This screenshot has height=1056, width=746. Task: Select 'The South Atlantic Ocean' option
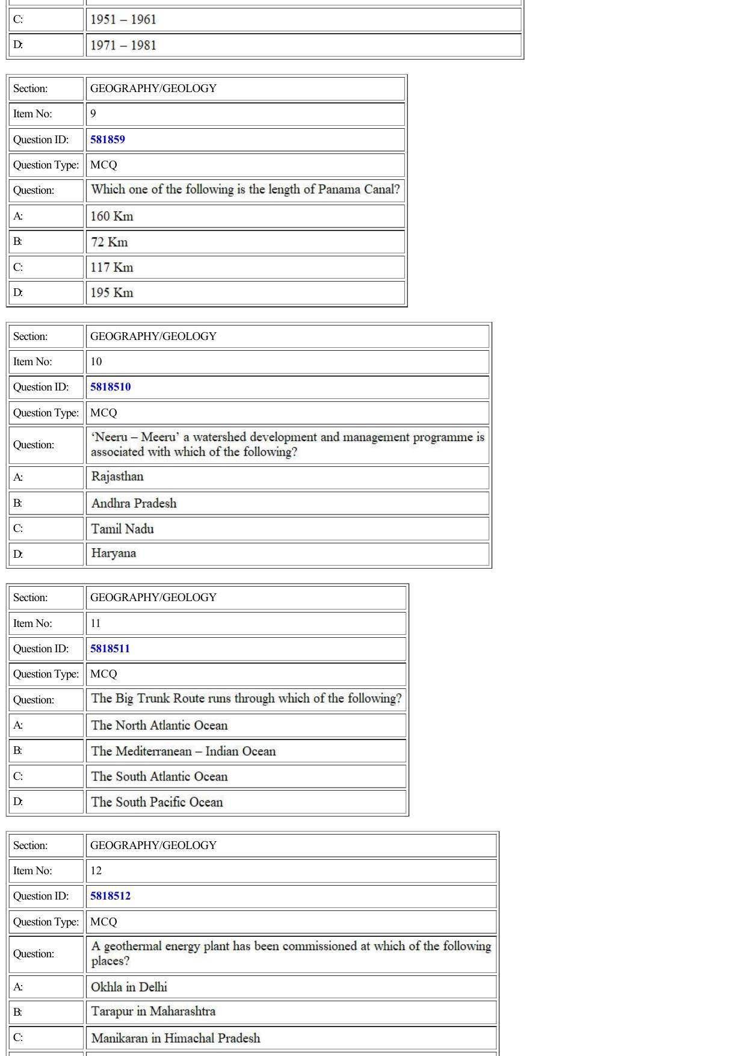click(x=159, y=776)
